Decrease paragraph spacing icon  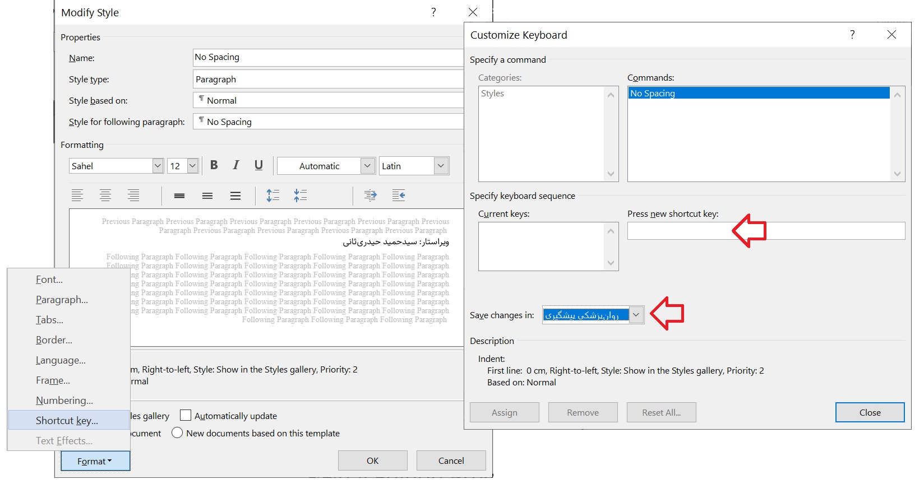(x=301, y=195)
